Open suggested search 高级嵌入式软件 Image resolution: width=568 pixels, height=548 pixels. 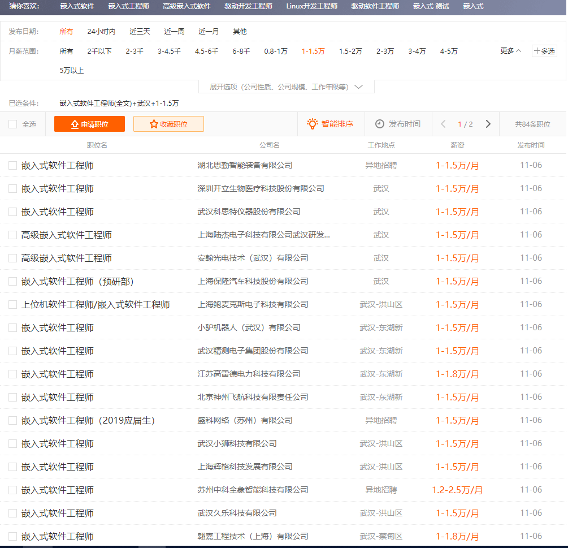187,6
